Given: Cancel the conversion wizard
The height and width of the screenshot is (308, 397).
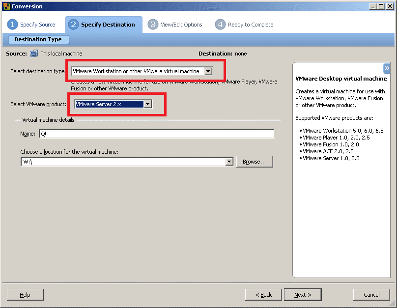Looking at the screenshot, I should pos(371,295).
